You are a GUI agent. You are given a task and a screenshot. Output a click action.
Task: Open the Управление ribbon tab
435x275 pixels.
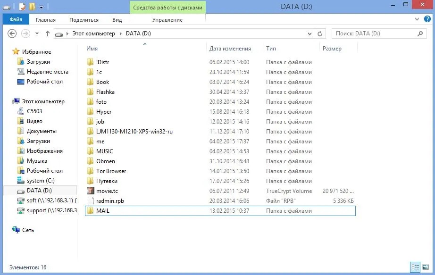[x=167, y=20]
